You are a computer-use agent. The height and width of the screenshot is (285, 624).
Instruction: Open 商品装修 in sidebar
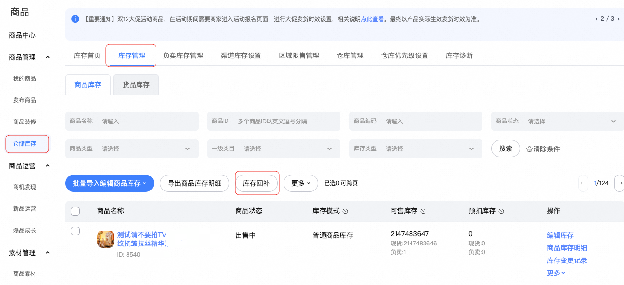pos(25,122)
